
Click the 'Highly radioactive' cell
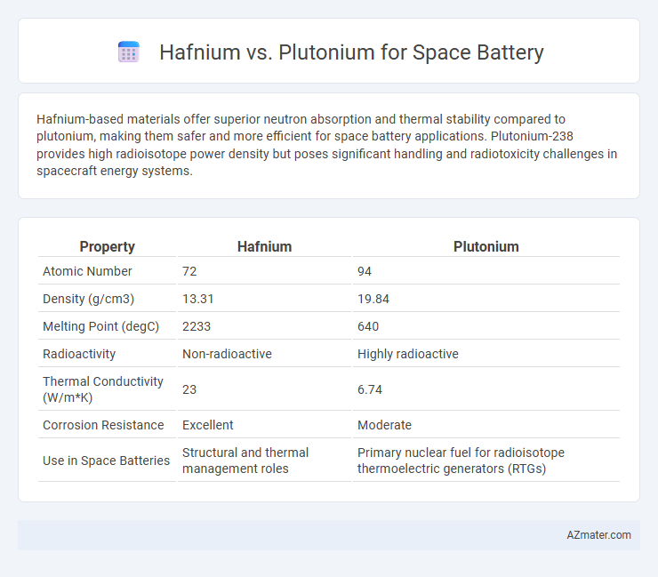coord(408,354)
